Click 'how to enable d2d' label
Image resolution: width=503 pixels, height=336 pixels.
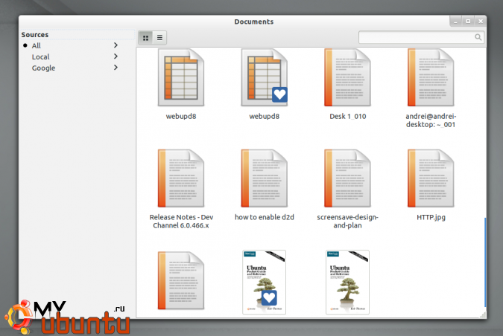(x=265, y=217)
